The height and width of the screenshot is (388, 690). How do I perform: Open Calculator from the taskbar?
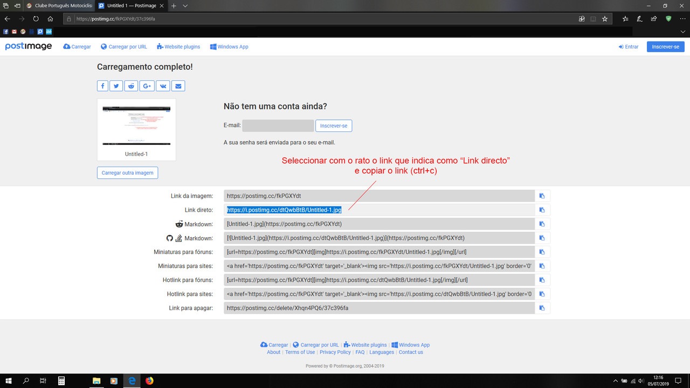[61, 380]
